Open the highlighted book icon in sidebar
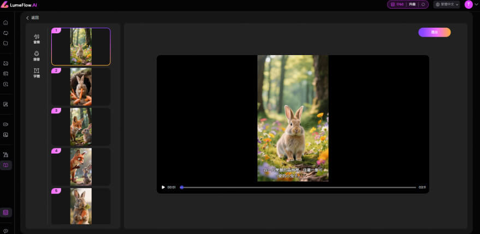 (5, 165)
